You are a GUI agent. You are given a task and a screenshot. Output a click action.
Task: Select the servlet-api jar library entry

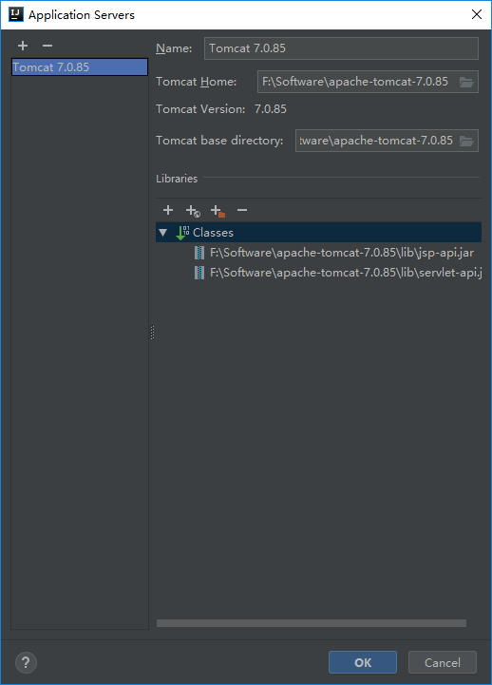[346, 273]
